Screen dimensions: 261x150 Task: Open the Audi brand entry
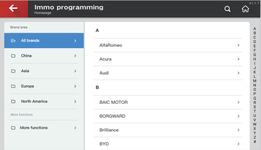point(104,73)
